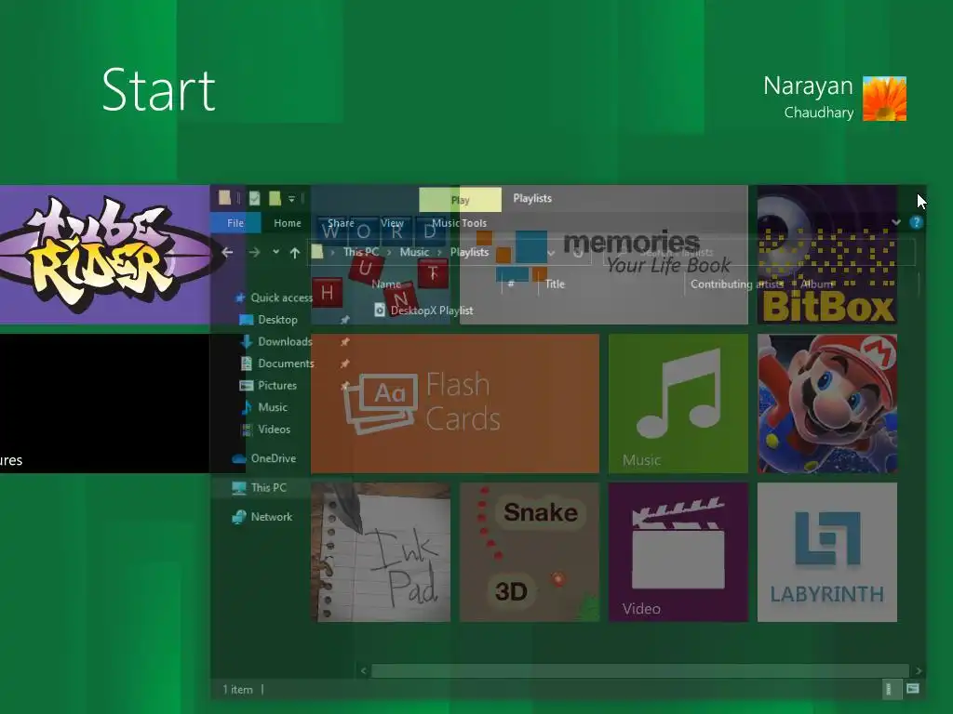Launch the Mario game tile

point(827,403)
